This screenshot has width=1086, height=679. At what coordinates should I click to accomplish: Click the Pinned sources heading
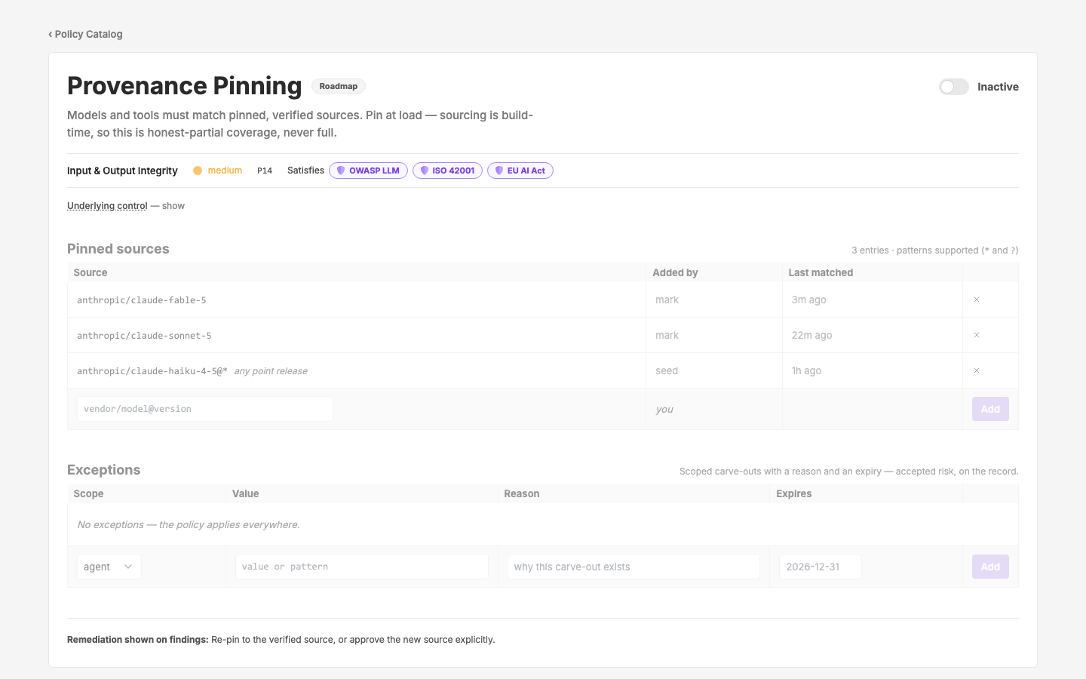pyautogui.click(x=118, y=249)
